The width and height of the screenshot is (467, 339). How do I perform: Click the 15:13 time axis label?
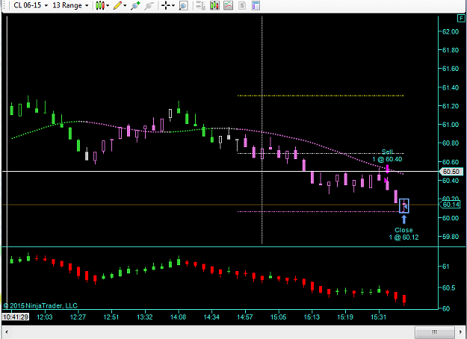(x=312, y=317)
